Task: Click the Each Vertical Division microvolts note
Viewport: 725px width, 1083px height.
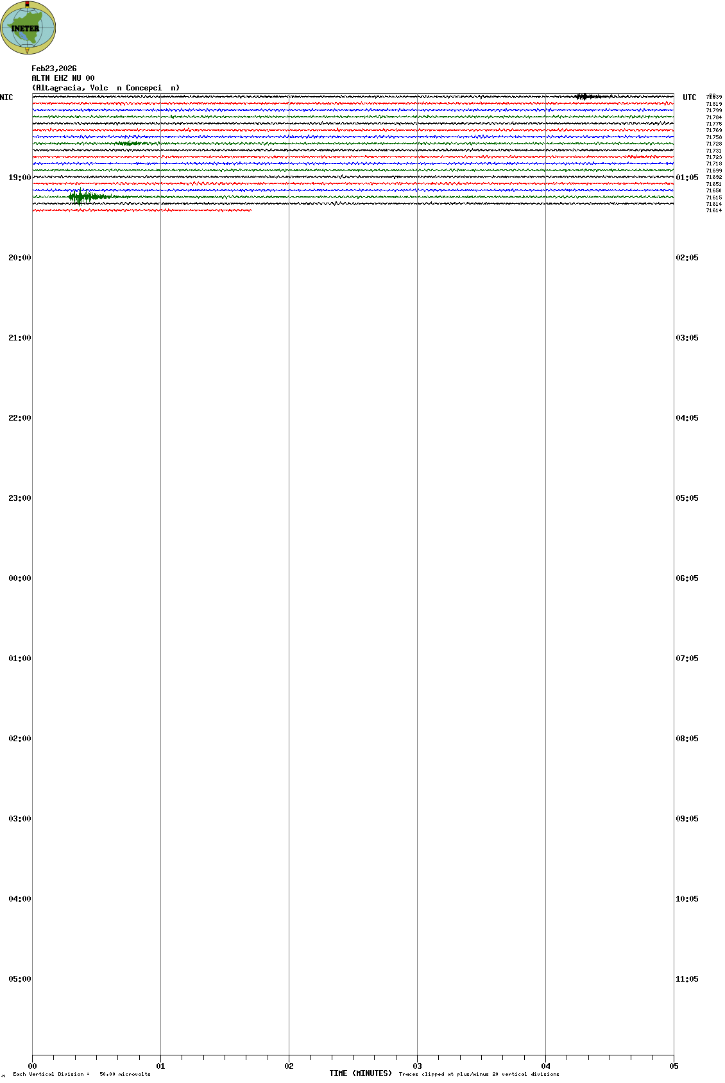Action: click(81, 1074)
